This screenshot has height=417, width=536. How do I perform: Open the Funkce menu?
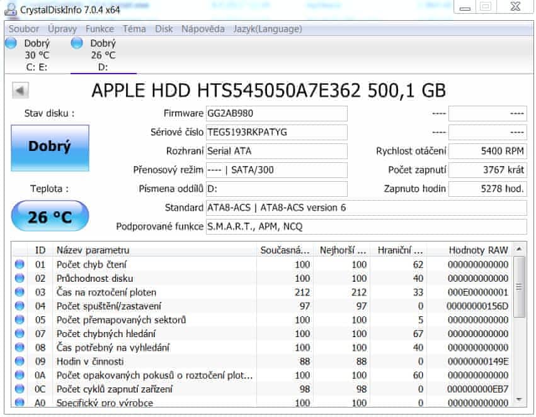tap(100, 29)
